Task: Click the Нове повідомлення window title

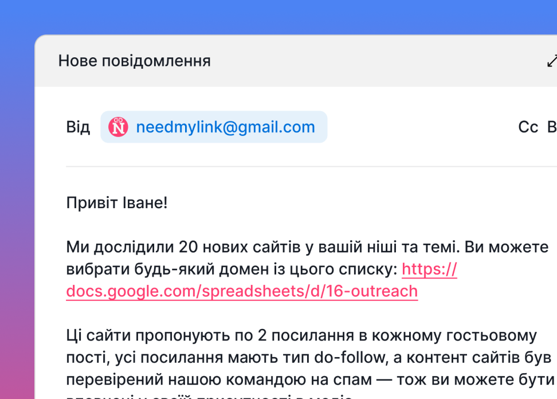Action: tap(135, 61)
